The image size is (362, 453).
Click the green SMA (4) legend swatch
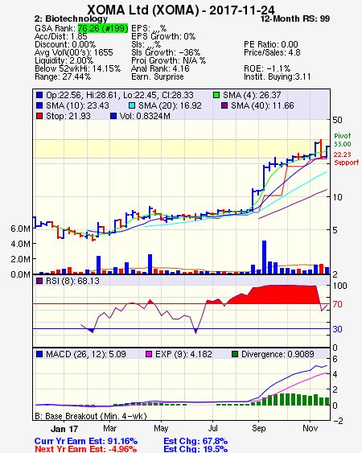click(216, 95)
